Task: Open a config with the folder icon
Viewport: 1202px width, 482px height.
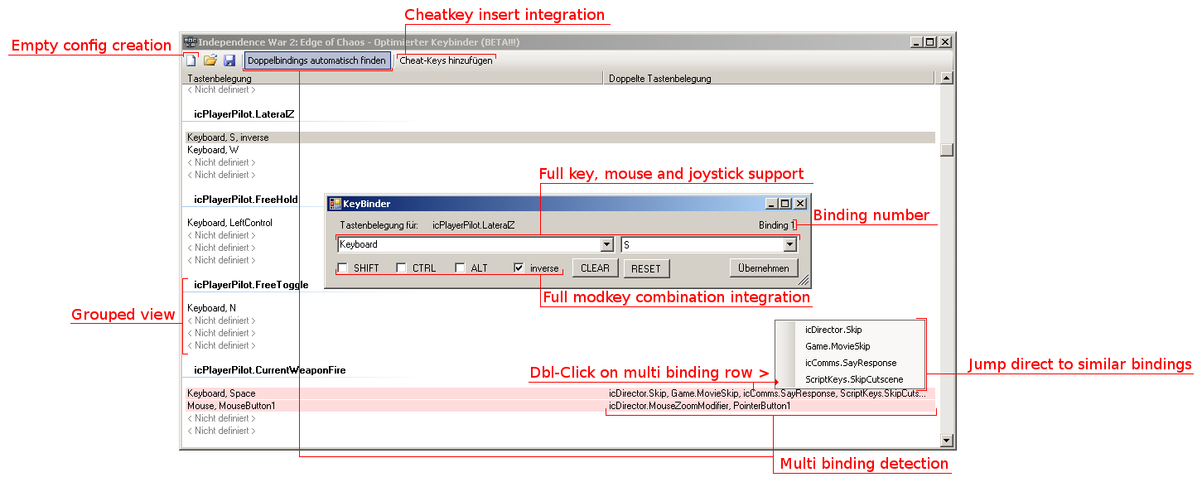Action: [x=210, y=60]
